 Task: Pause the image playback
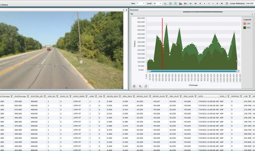pos(209,4)
